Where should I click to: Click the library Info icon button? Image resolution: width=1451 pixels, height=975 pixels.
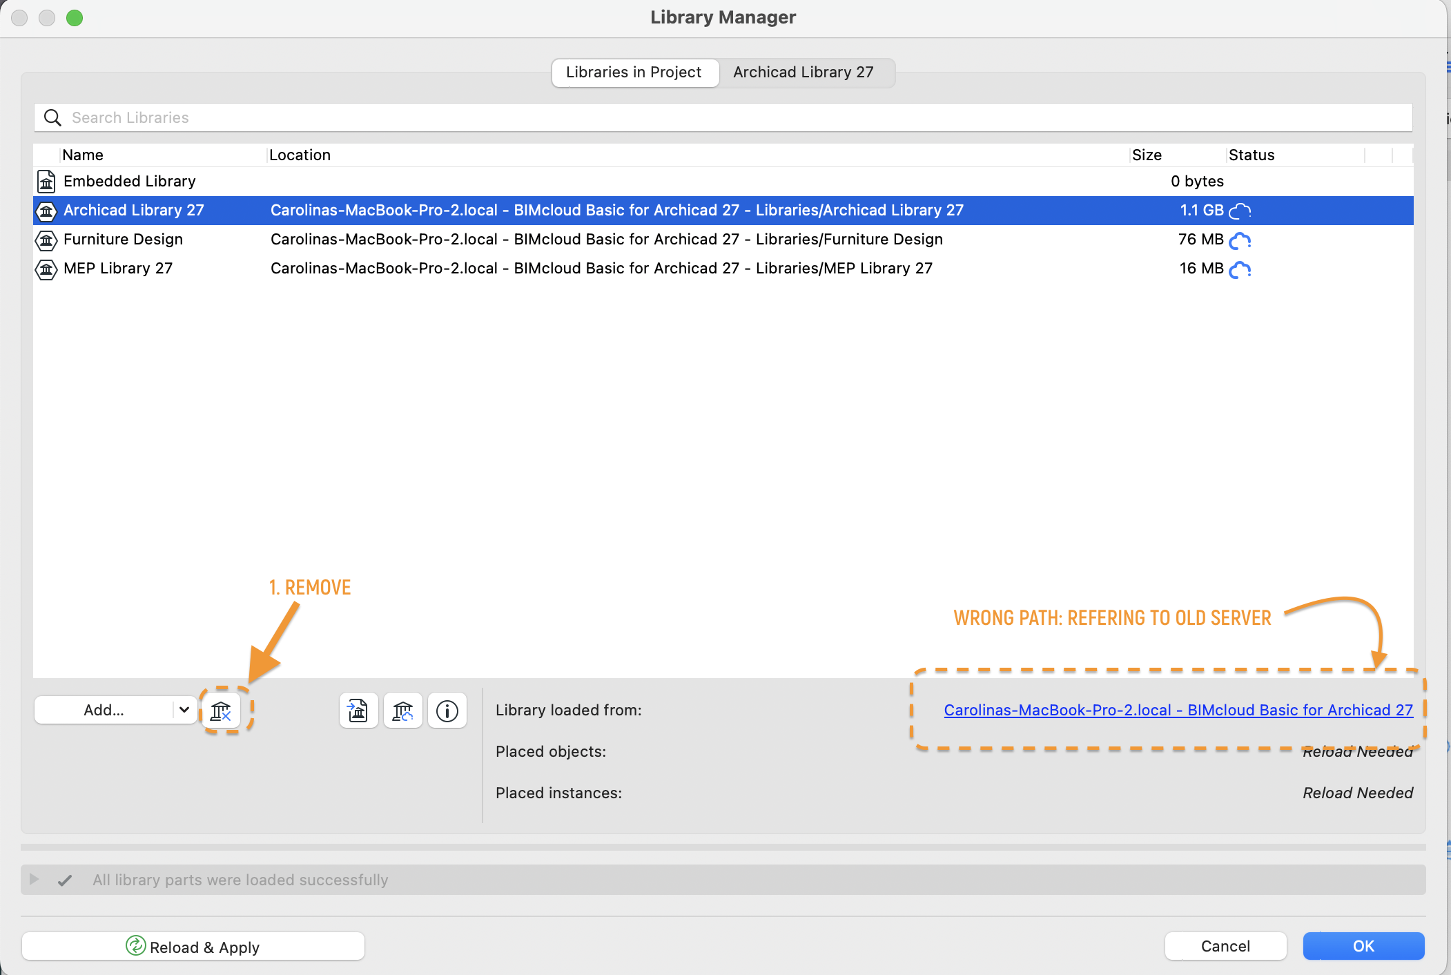(x=447, y=711)
